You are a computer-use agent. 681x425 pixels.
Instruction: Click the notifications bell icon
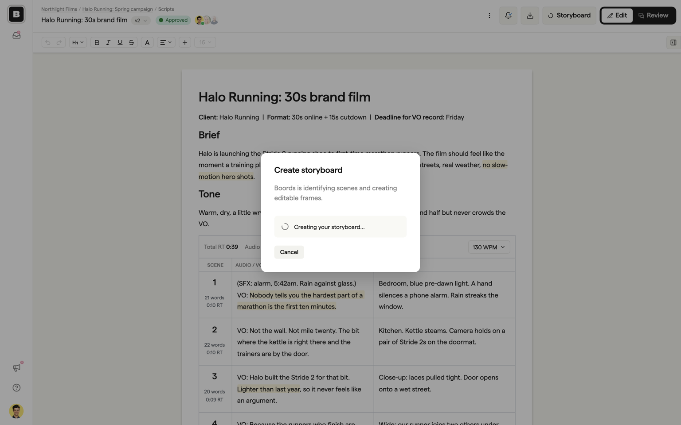[x=508, y=15]
